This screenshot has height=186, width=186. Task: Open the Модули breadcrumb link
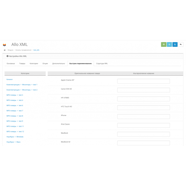(11, 50)
